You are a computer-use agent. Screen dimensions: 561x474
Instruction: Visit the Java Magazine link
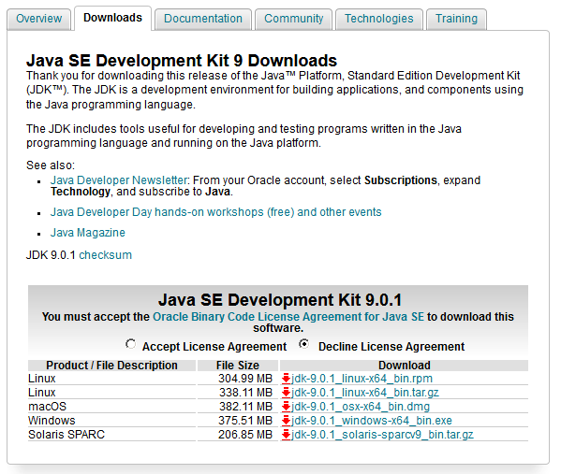[x=88, y=233]
